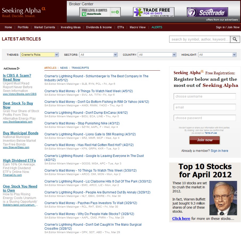
Task: Open the article Stop Punishing Nike
Action: [82, 123]
